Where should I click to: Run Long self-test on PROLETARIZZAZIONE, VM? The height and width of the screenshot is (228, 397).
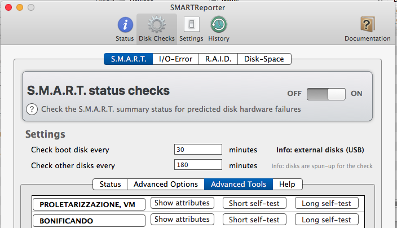[327, 203]
